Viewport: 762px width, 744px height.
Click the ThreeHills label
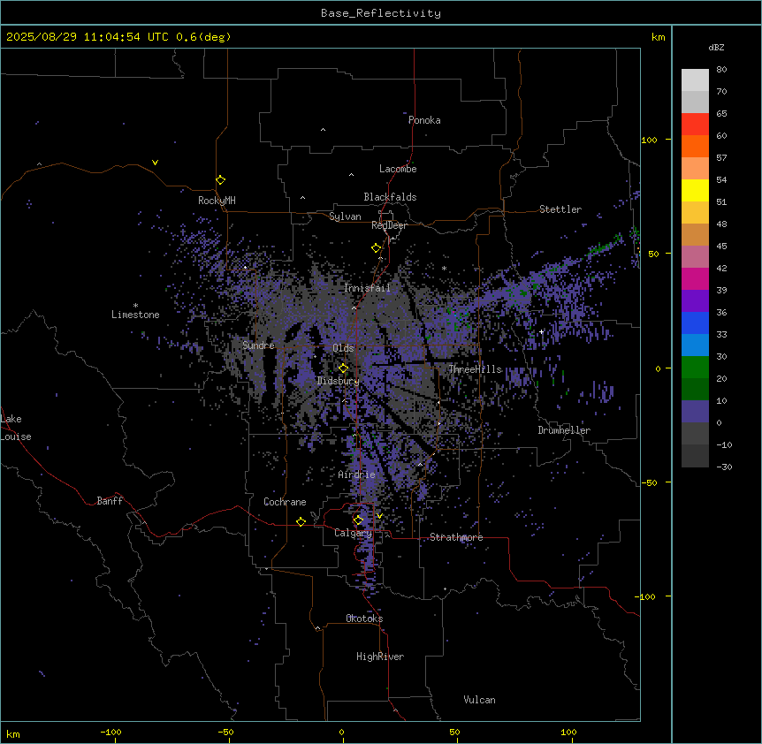(x=475, y=369)
